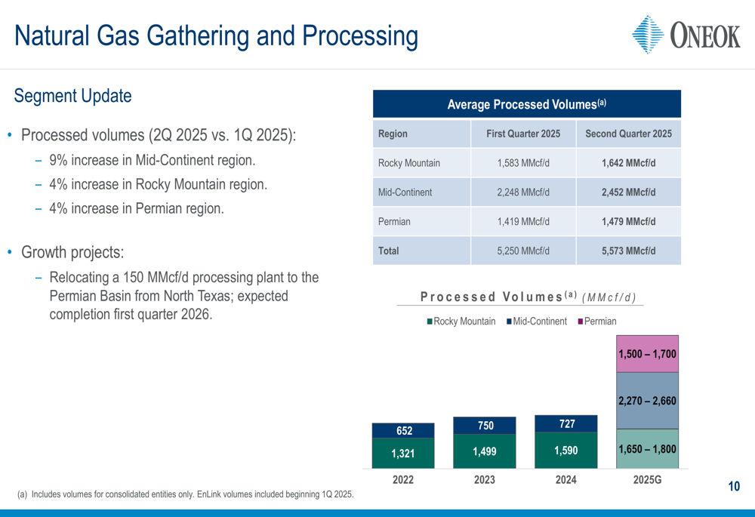755x517 pixels.
Task: Click the Rocky Mountain legend label
Action: (464, 322)
